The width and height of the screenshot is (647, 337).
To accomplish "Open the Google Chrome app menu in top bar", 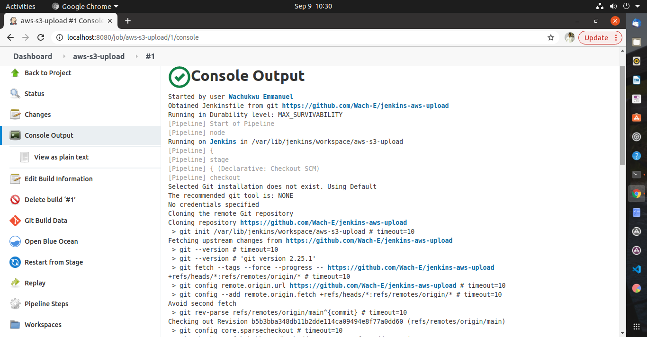I will click(x=85, y=6).
